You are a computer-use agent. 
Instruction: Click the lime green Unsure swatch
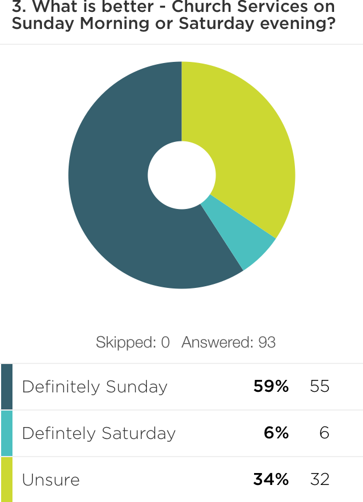(7, 480)
